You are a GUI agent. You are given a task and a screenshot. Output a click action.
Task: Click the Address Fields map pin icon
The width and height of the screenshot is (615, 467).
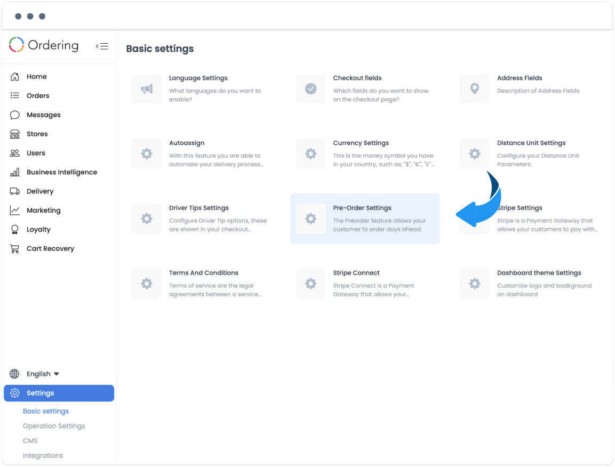click(x=475, y=89)
